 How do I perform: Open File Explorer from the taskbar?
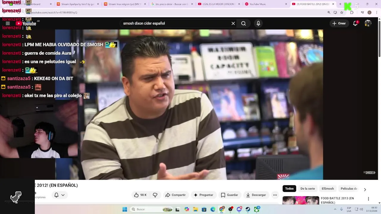195,209
